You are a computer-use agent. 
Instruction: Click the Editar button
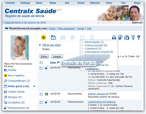pos(44,56)
